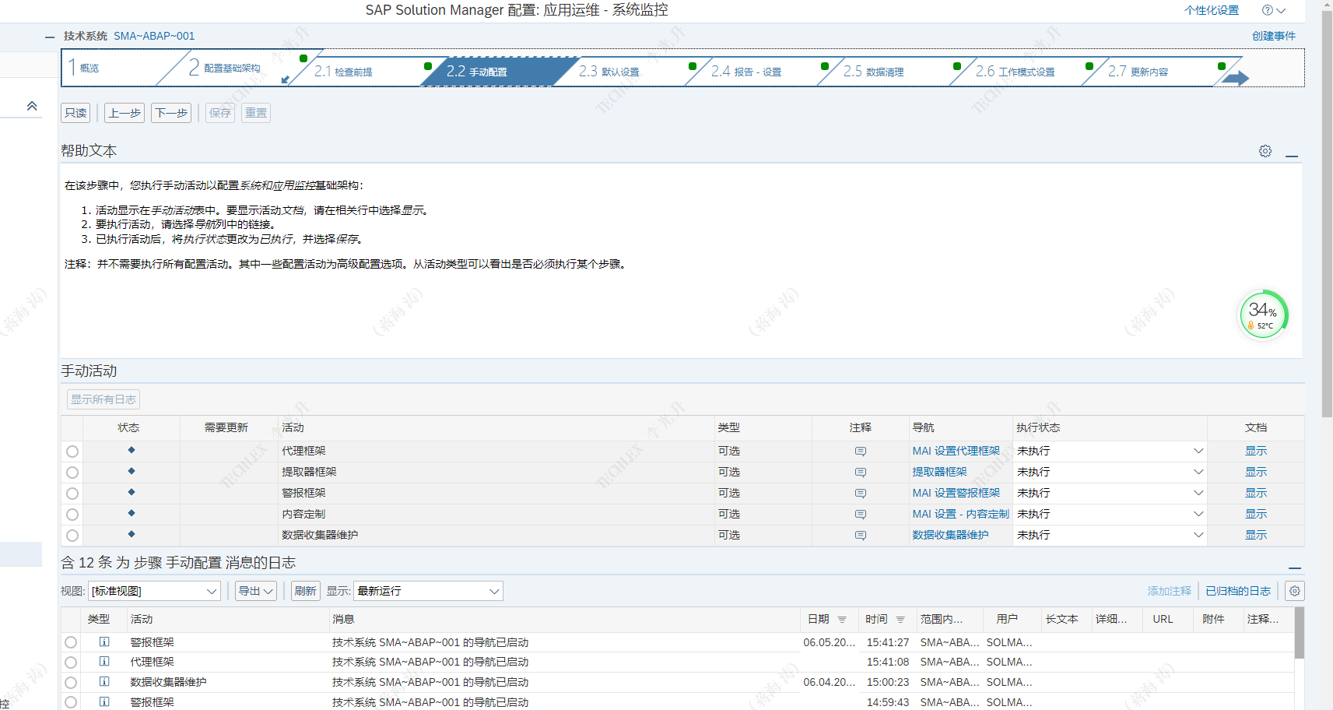Click roadmap next arrow icon

coord(1236,78)
